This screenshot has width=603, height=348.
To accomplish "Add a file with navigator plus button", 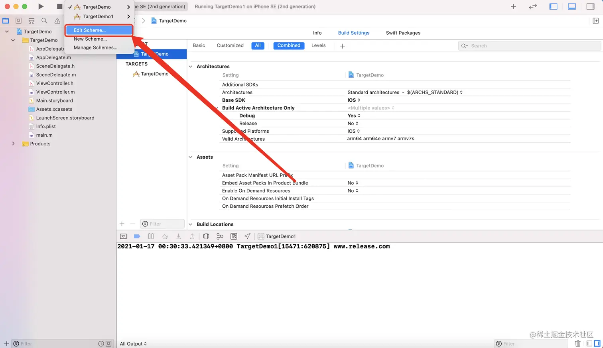I will [x=6, y=344].
